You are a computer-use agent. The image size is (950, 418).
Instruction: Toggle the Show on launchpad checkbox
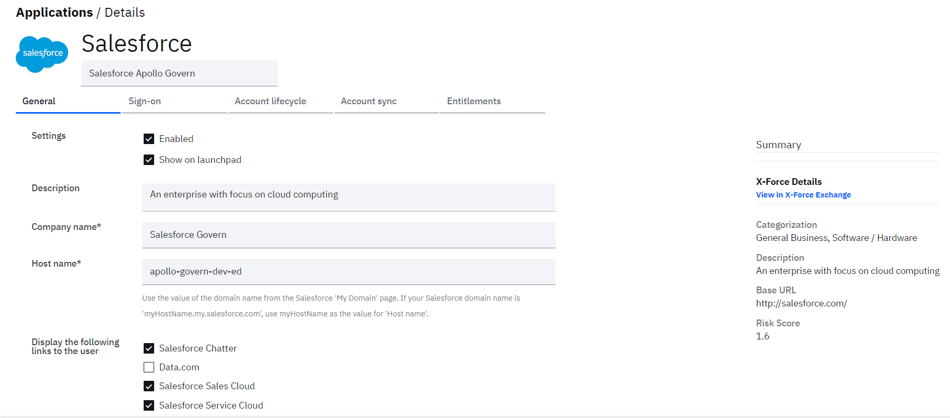pyautogui.click(x=149, y=160)
